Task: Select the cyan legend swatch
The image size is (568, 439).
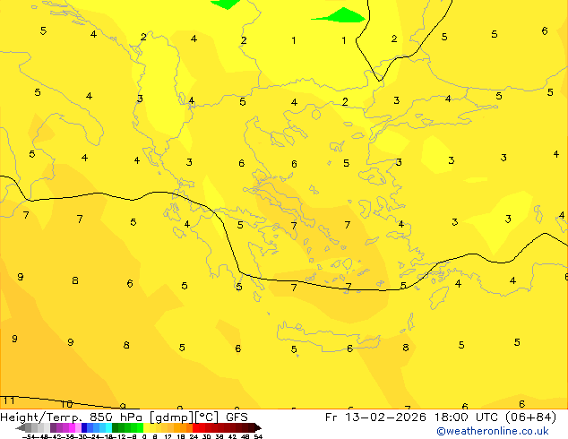Action: coord(108,427)
